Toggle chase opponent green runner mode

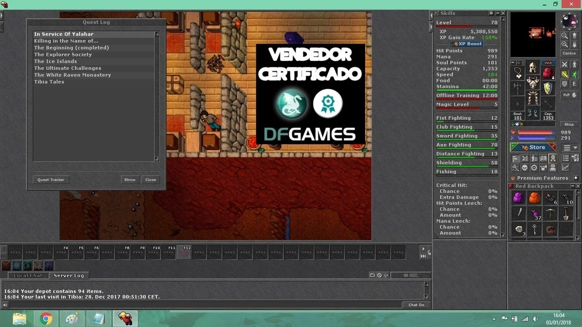click(574, 74)
